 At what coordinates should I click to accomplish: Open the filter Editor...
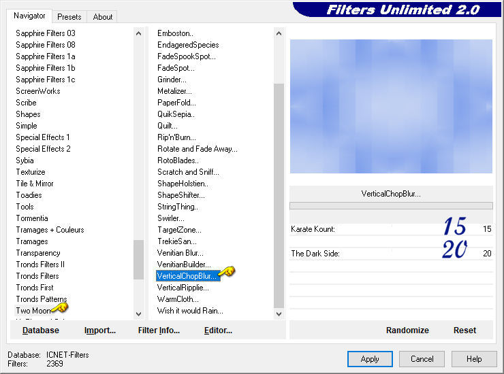click(218, 330)
